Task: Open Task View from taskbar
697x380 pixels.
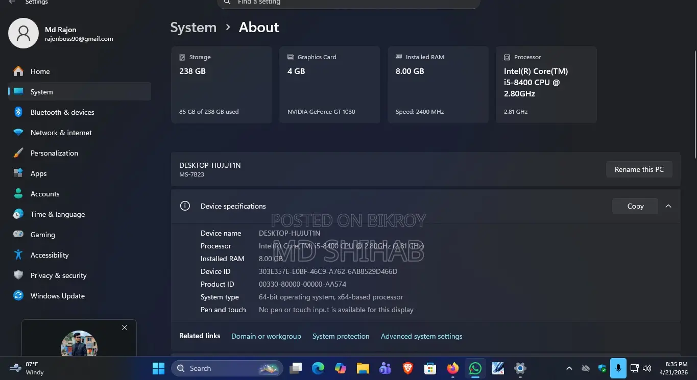Action: pos(296,368)
